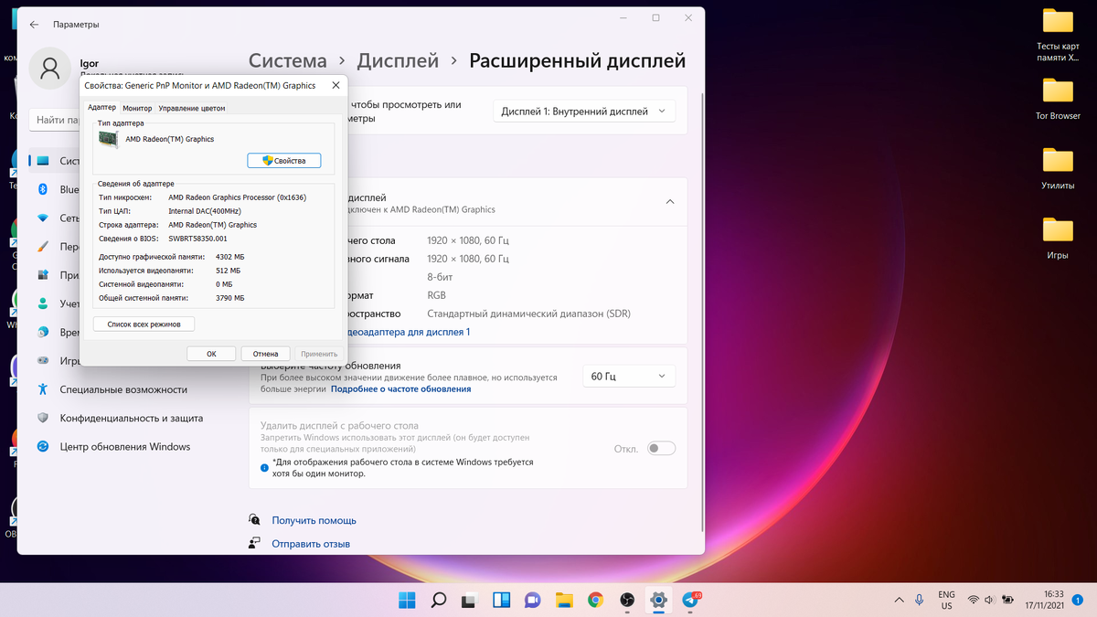Collapse the display information section
The image size is (1097, 617).
(x=670, y=201)
